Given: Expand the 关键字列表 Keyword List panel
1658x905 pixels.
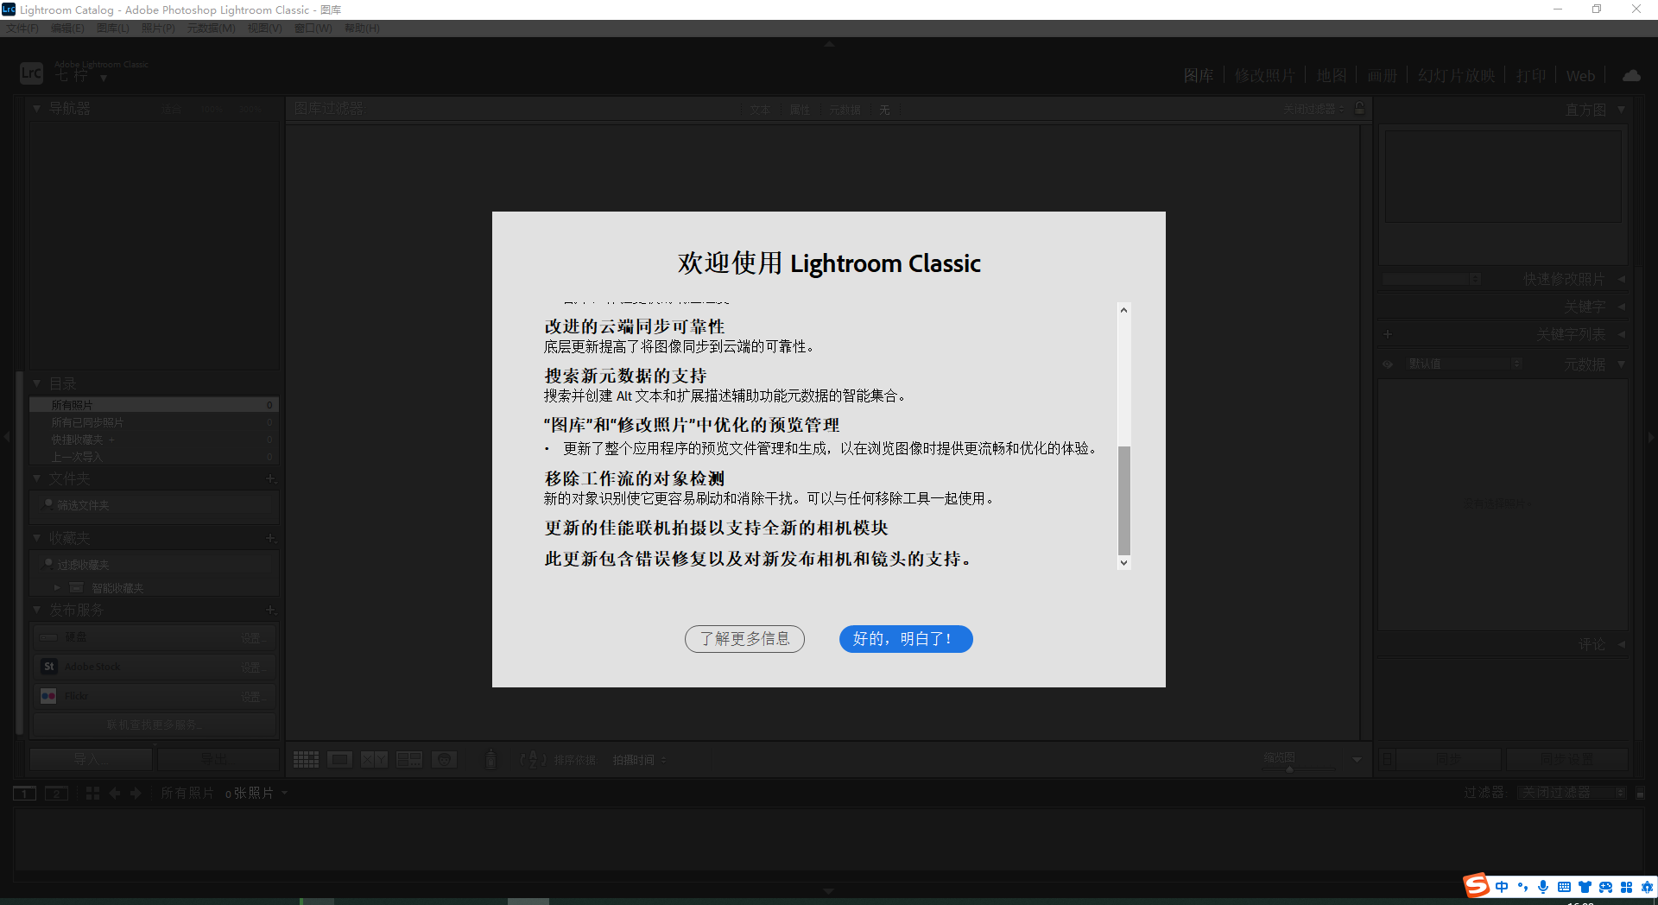Looking at the screenshot, I should 1621,334.
